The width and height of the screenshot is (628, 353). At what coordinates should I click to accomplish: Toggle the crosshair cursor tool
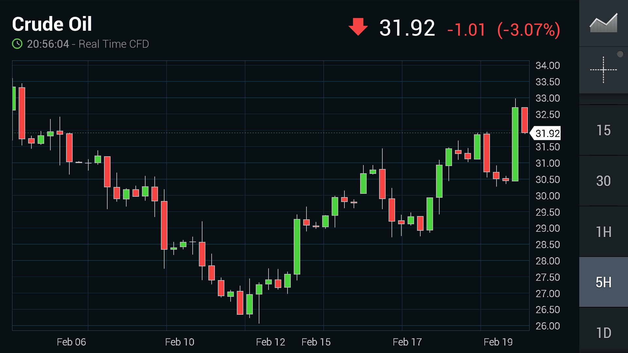click(x=603, y=70)
